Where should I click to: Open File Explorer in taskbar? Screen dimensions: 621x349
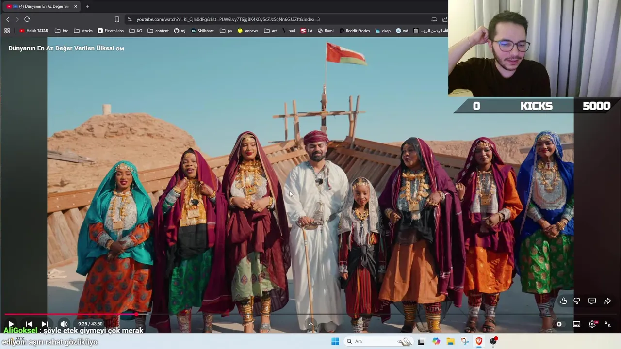pos(450,341)
